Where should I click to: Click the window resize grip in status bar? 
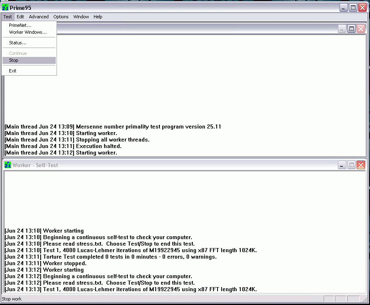pyautogui.click(x=365, y=299)
